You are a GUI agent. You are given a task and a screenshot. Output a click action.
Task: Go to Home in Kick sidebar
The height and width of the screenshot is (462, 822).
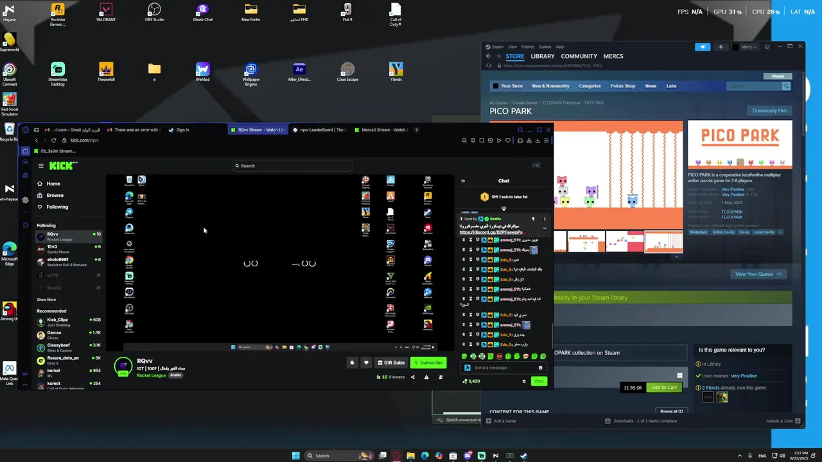pyautogui.click(x=53, y=184)
